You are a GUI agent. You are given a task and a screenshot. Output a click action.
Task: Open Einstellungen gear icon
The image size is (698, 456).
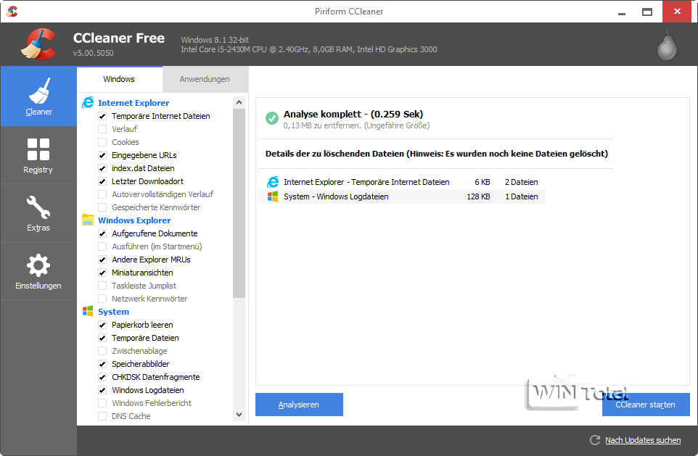38,265
